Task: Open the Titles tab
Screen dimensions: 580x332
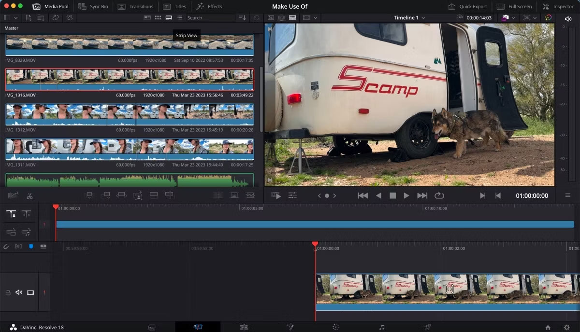Action: [x=174, y=7]
